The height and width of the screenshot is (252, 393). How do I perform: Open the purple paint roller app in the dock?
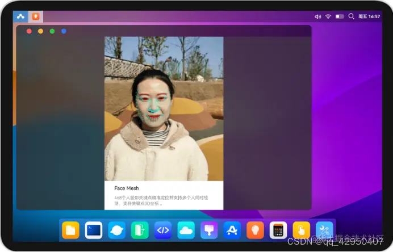209,230
